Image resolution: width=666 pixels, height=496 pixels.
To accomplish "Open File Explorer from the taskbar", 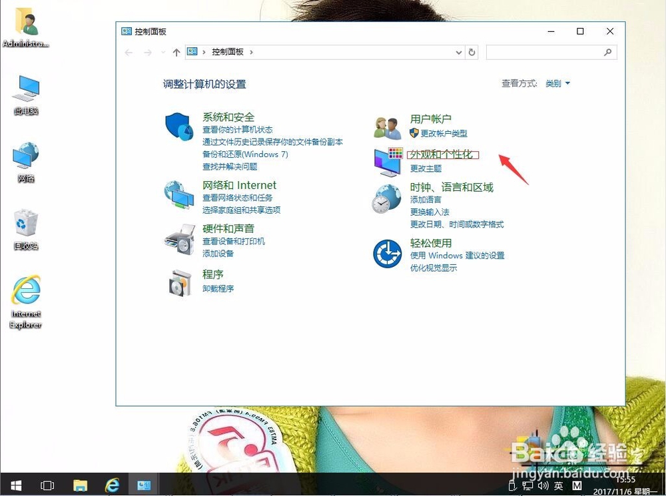I will [x=80, y=485].
